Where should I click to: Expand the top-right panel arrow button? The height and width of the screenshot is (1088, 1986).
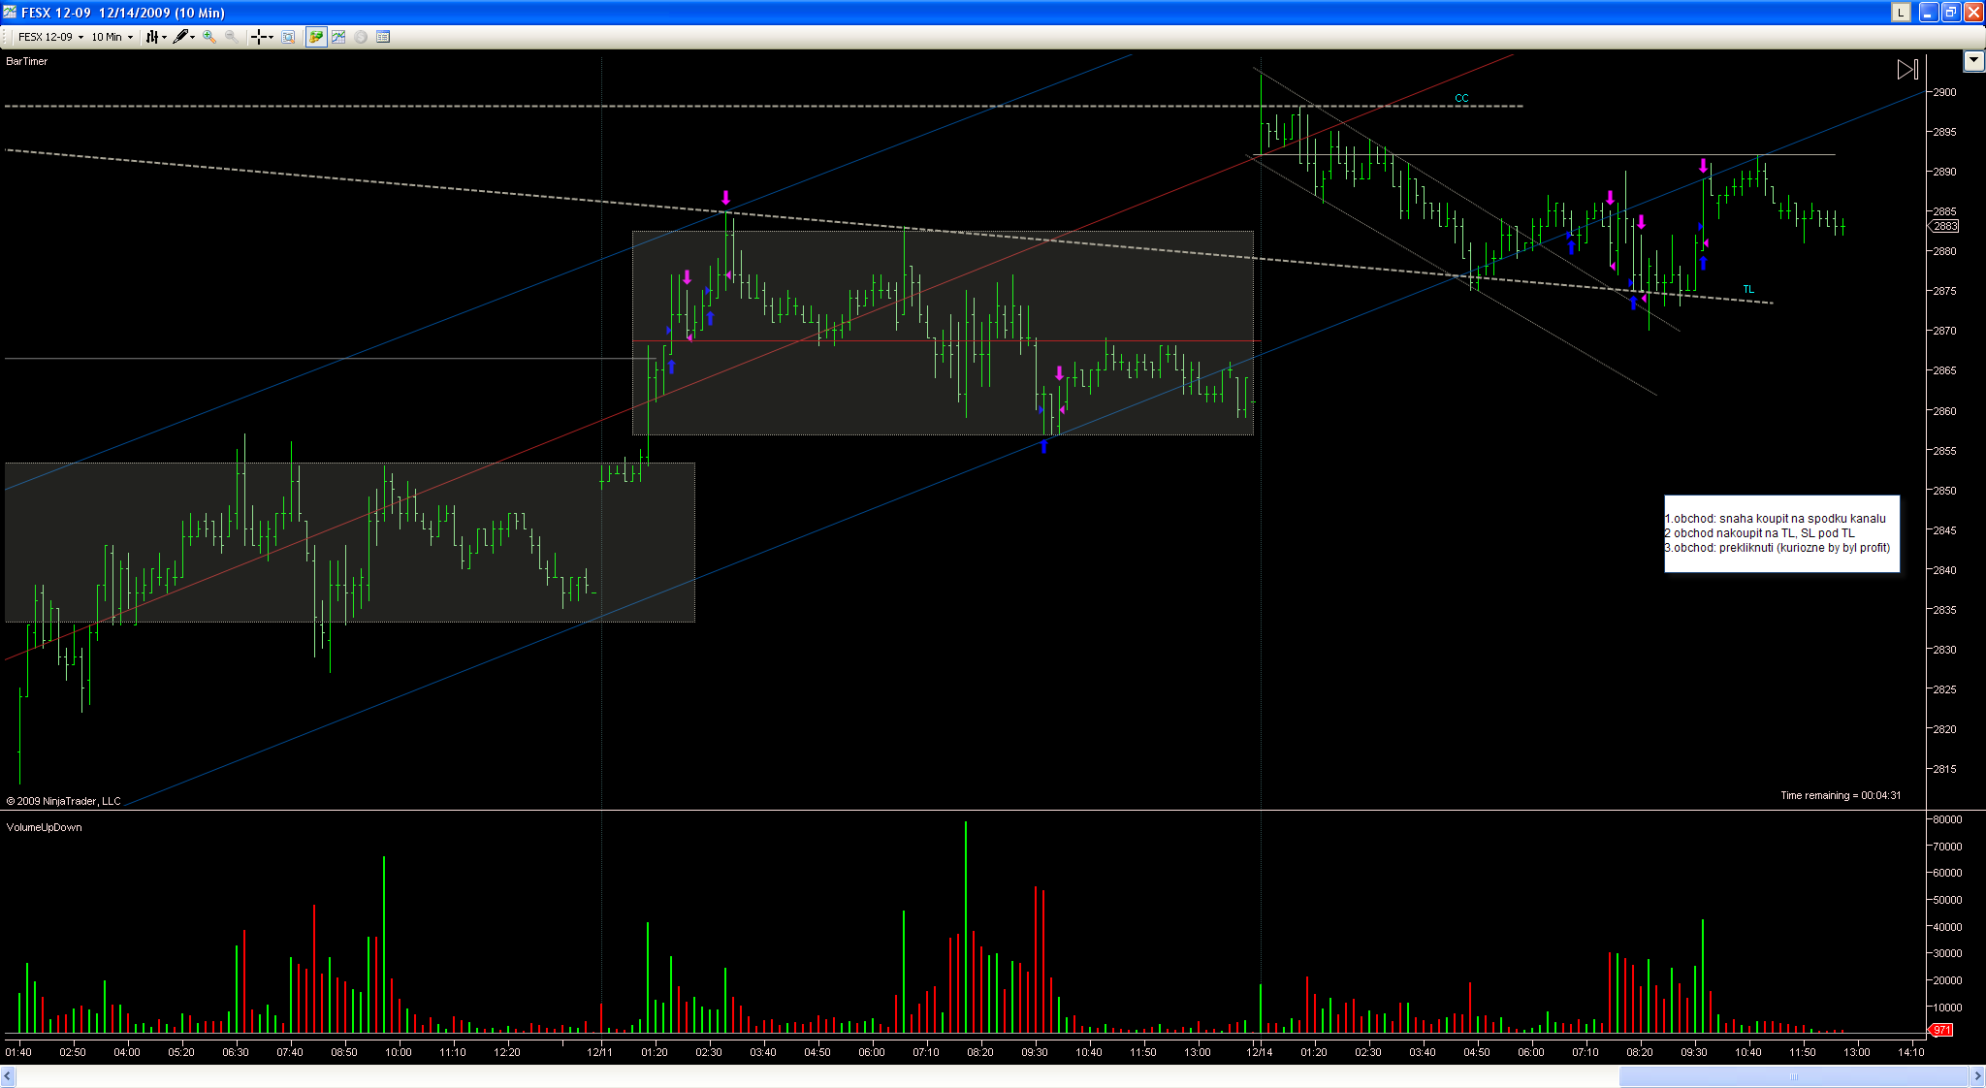point(1973,61)
